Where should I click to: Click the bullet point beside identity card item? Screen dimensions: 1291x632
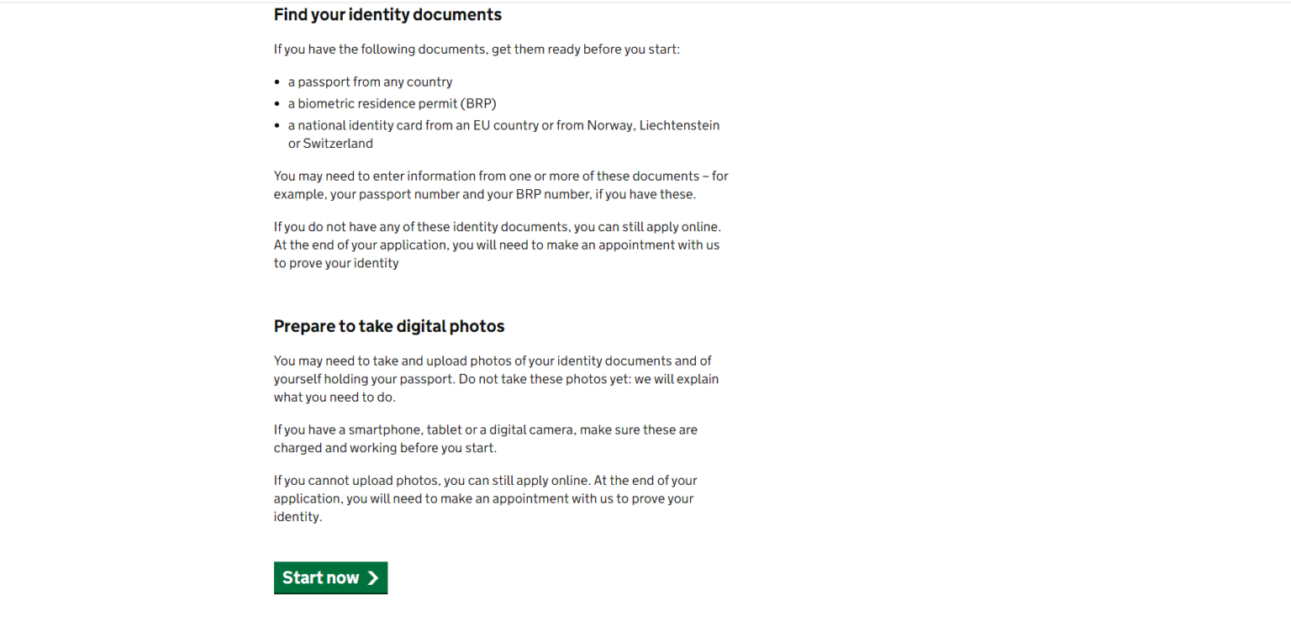(277, 125)
